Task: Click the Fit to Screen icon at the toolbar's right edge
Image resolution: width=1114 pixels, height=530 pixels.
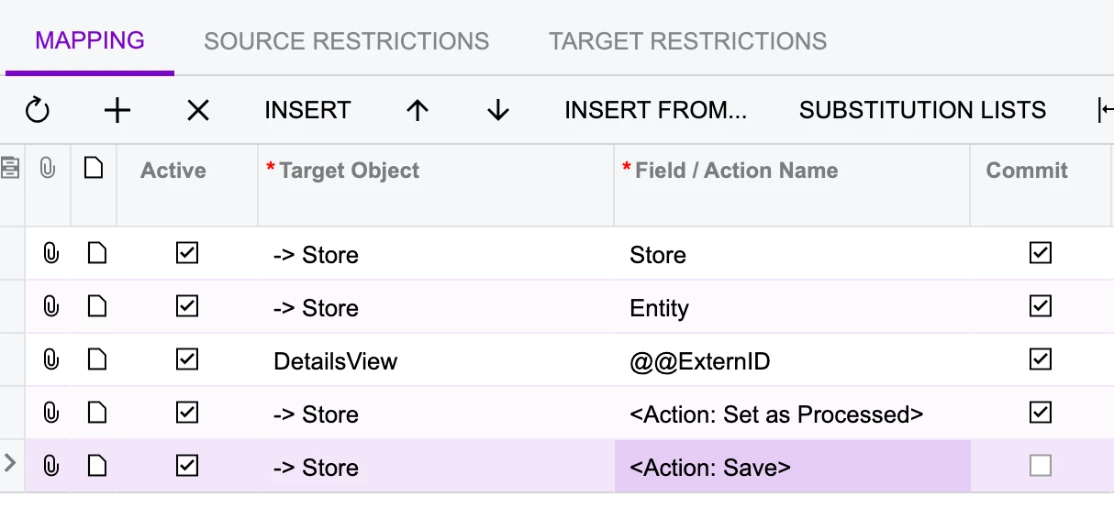Action: point(1105,111)
